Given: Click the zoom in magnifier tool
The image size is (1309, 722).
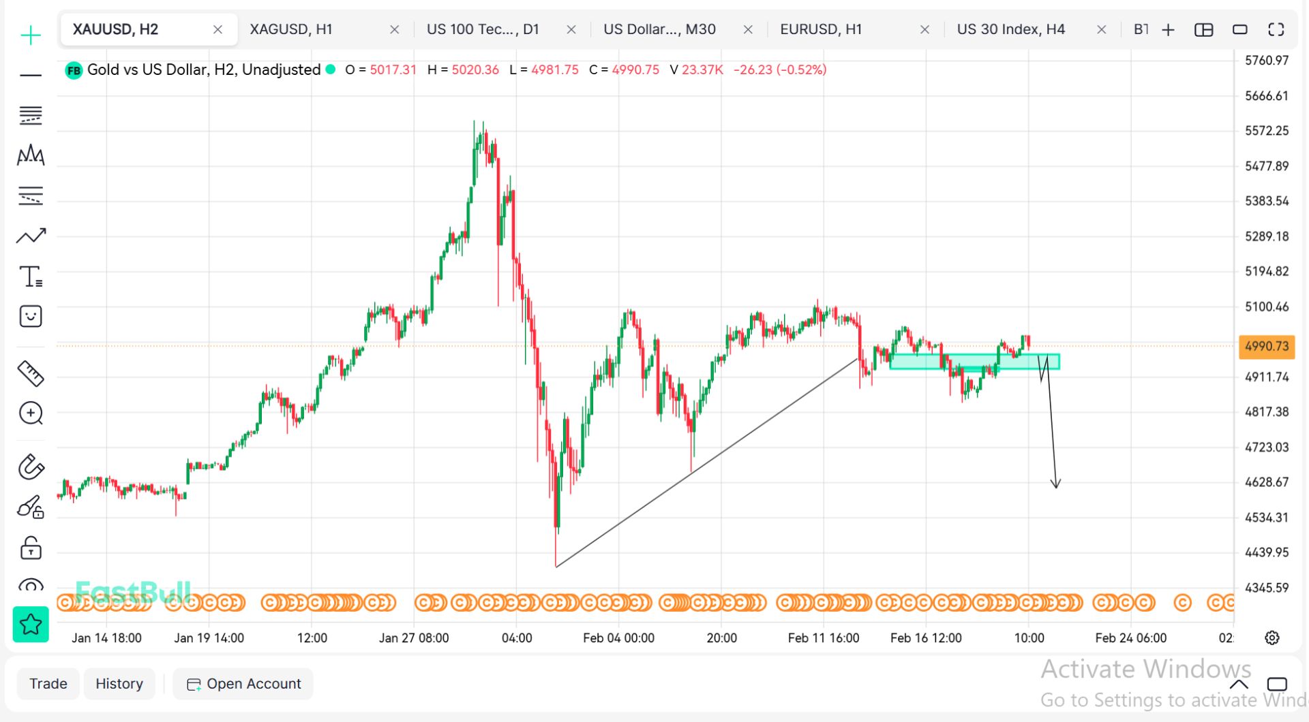Looking at the screenshot, I should (x=31, y=413).
